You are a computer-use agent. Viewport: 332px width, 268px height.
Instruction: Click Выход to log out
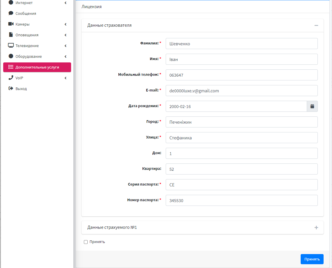(37, 89)
